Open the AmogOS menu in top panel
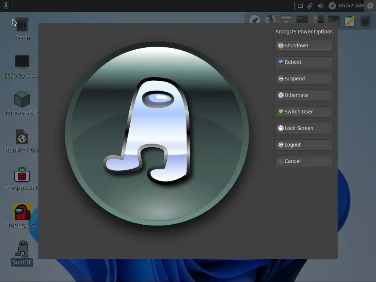 [6, 6]
